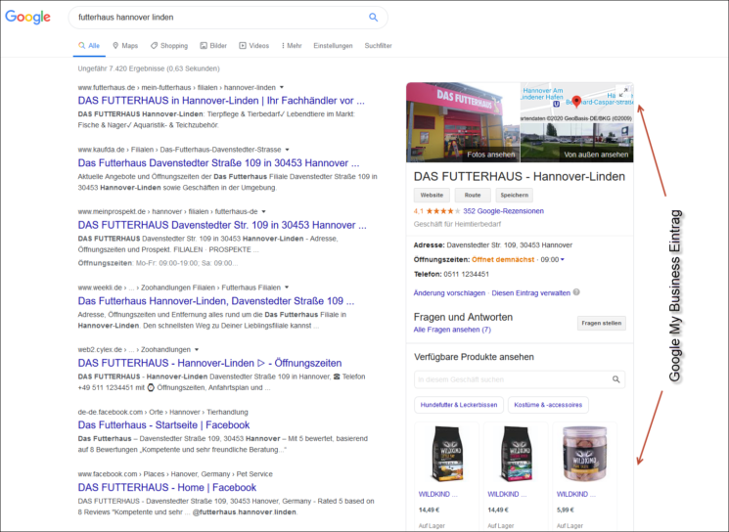This screenshot has width=729, height=532.
Task: Click the red map location pin
Action: 576,102
